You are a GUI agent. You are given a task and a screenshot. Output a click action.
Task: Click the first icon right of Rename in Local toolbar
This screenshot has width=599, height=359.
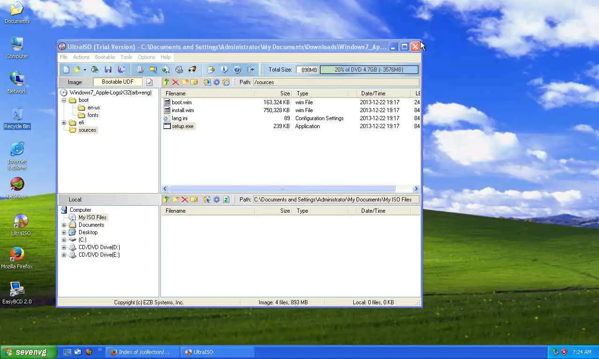pos(207,200)
